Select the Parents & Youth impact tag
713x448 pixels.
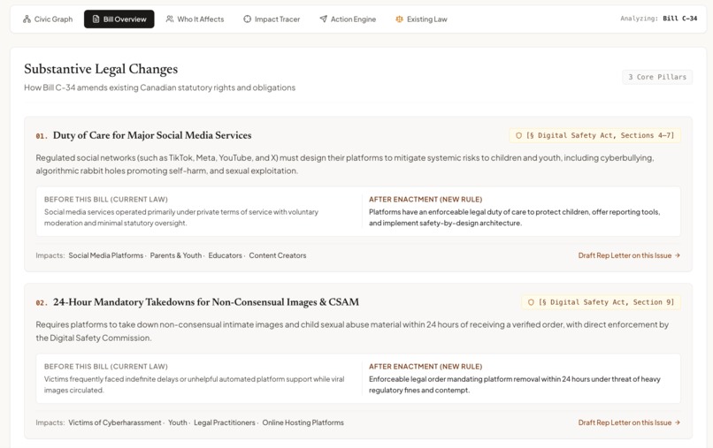click(176, 255)
